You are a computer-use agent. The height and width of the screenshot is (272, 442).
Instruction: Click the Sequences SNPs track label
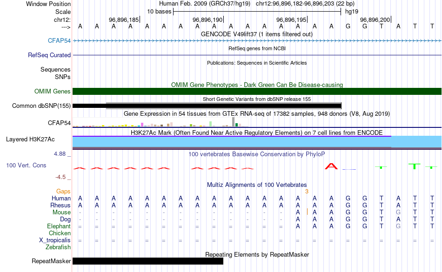point(55,73)
